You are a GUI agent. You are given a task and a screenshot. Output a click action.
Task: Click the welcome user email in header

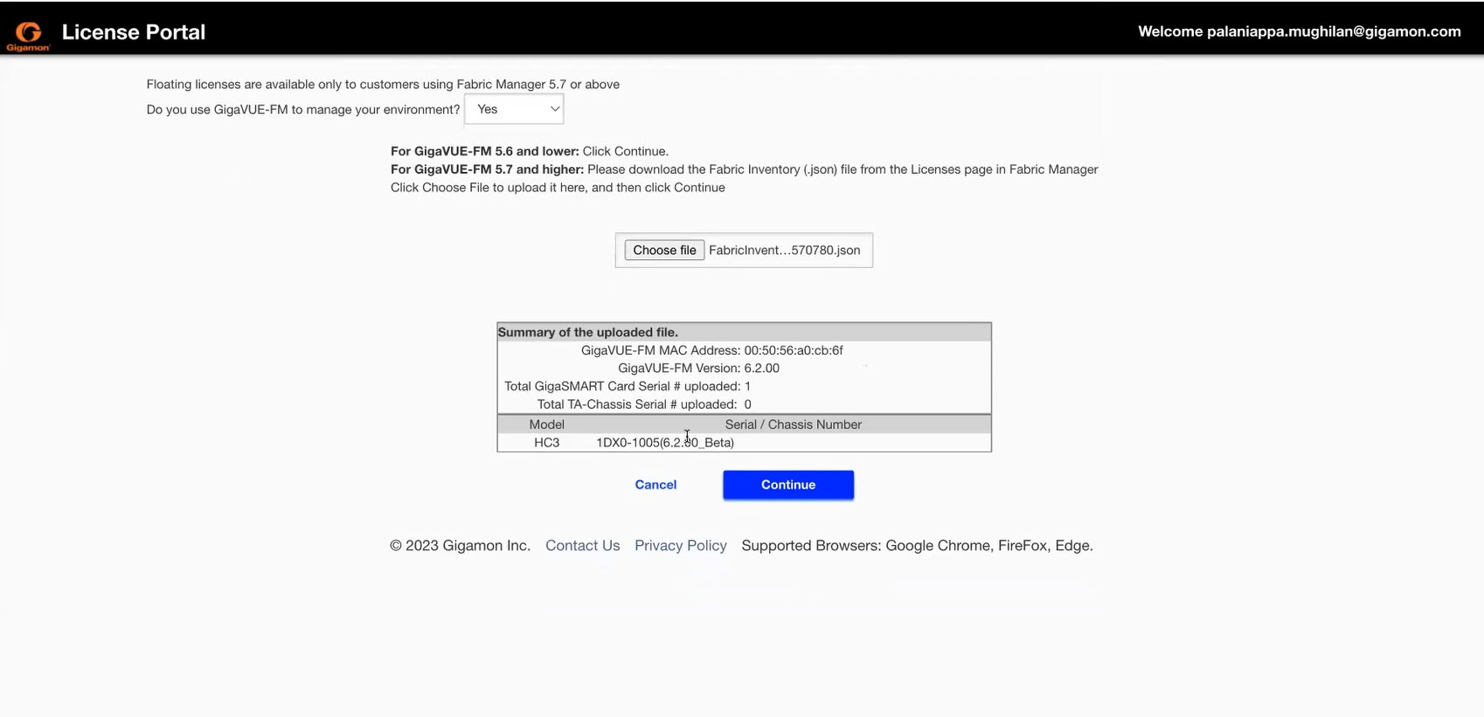pyautogui.click(x=1299, y=31)
